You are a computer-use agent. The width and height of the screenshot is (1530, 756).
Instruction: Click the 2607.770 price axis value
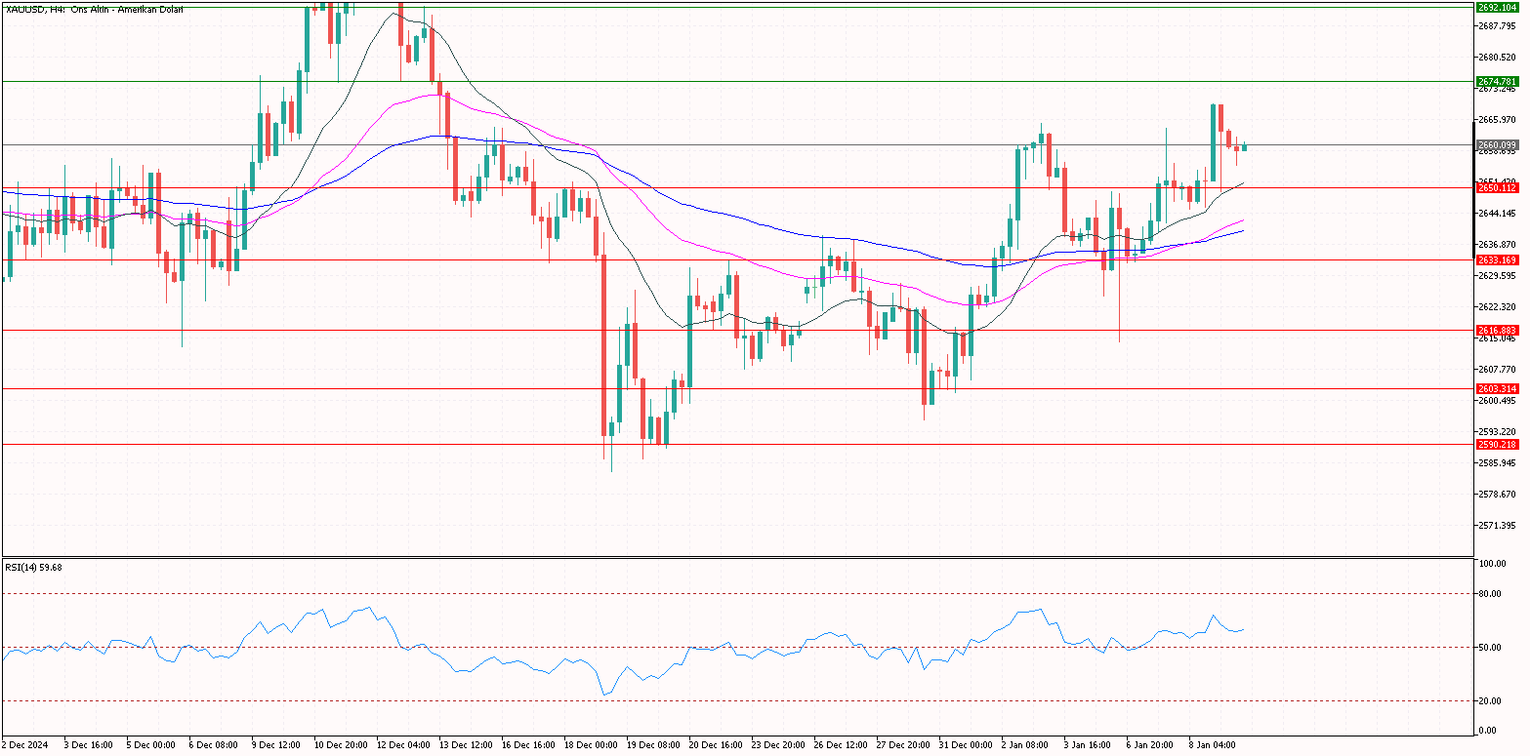coord(1497,370)
